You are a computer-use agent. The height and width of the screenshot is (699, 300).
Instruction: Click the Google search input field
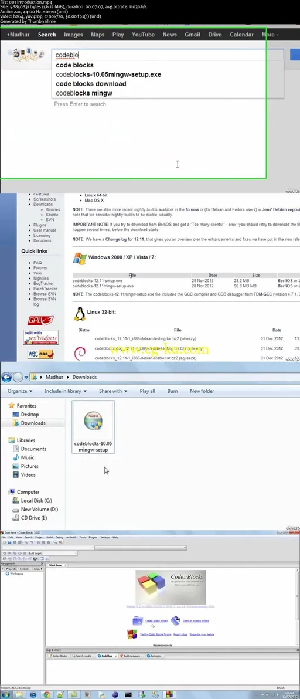click(168, 55)
